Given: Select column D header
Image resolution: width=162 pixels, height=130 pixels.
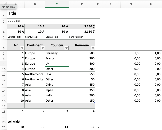Looking at the screenshot, I should coord(82,4).
